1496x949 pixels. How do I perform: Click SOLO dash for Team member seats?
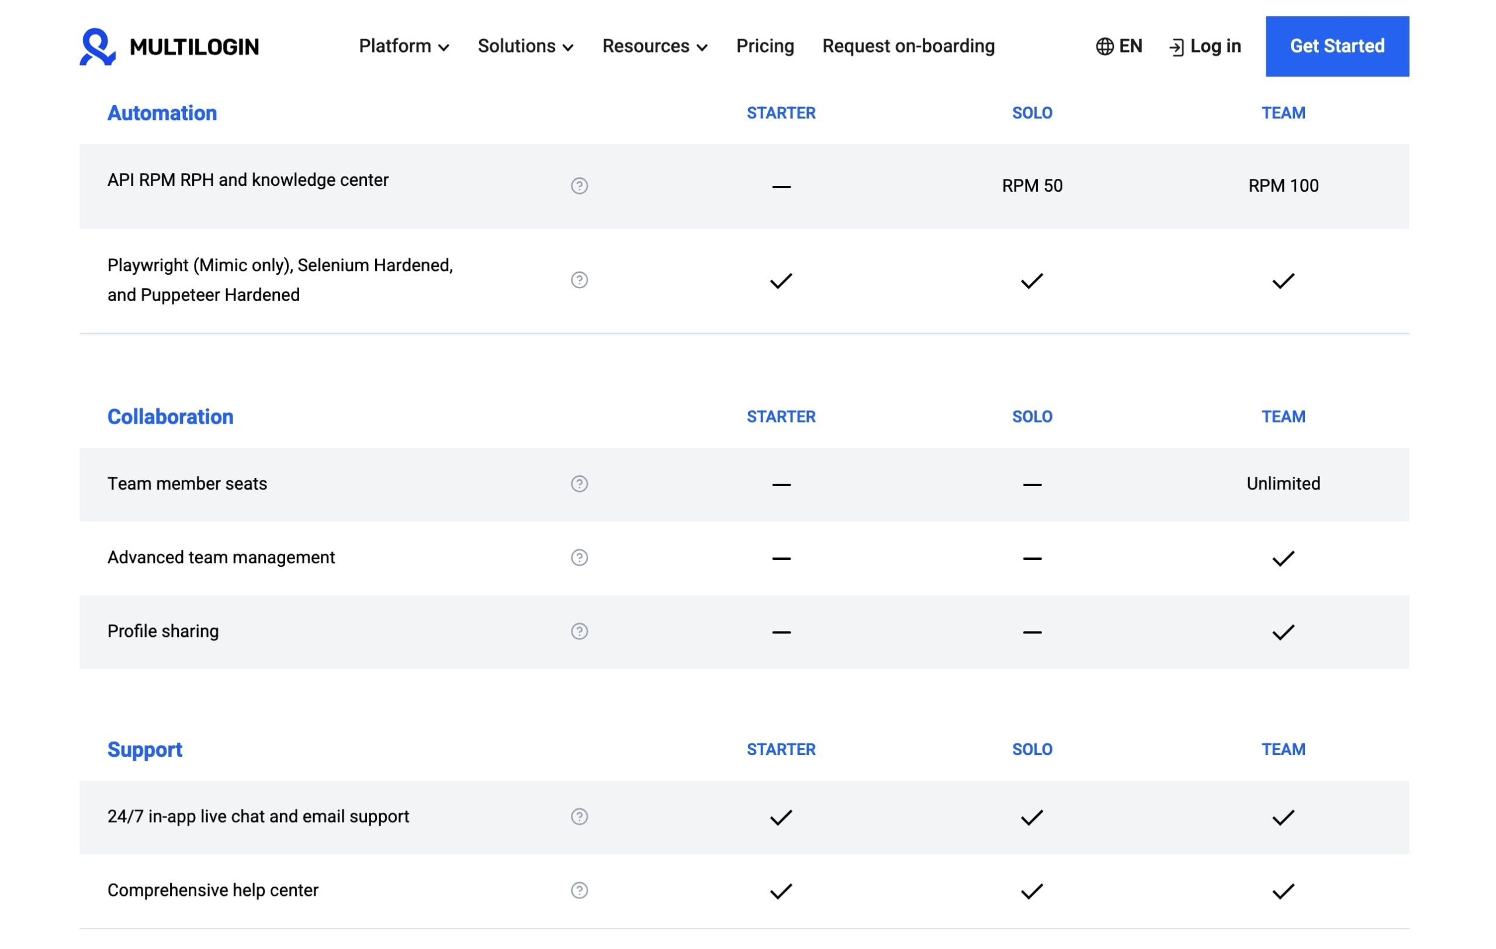[1032, 484]
